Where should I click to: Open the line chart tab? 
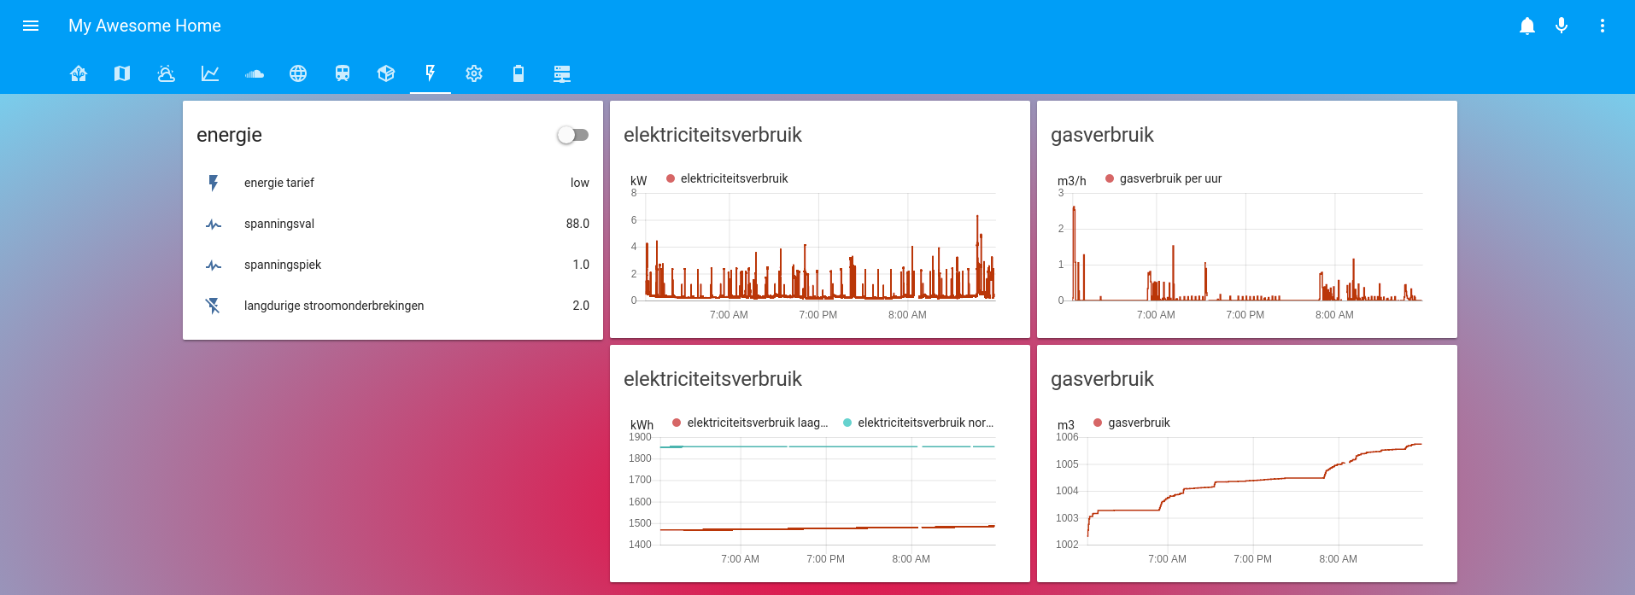point(210,73)
